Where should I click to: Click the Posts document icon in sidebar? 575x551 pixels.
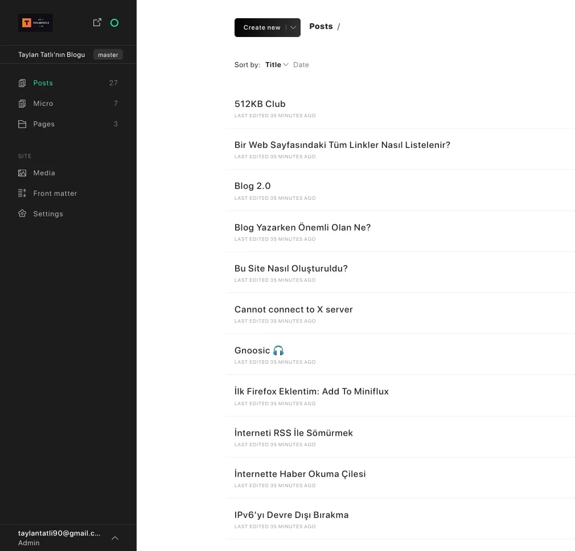click(x=22, y=83)
